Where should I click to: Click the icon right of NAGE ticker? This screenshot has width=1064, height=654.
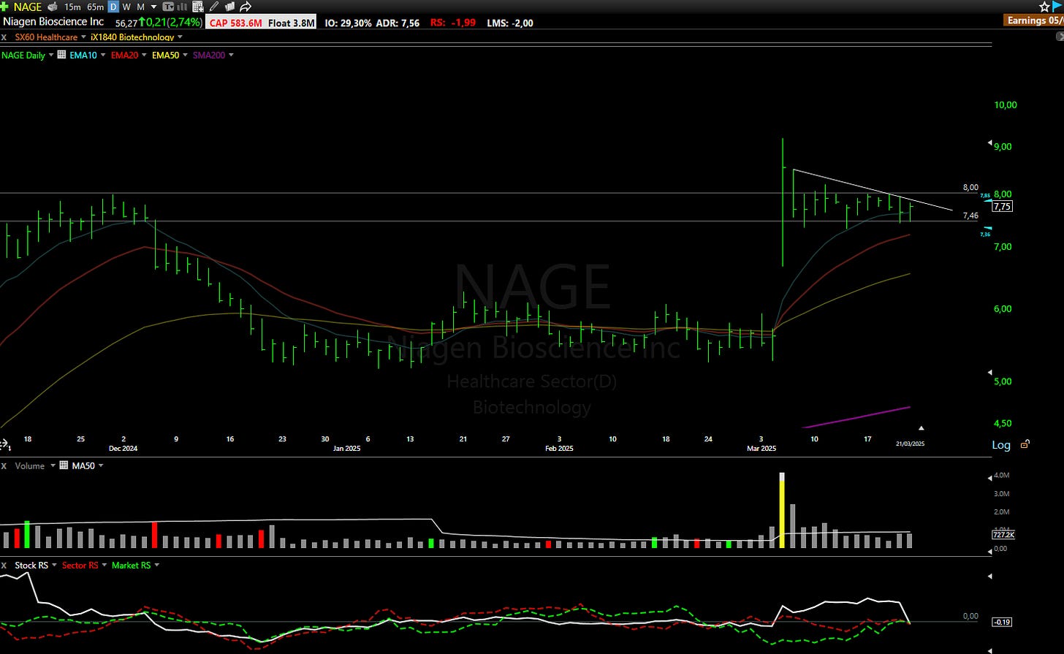click(x=53, y=7)
